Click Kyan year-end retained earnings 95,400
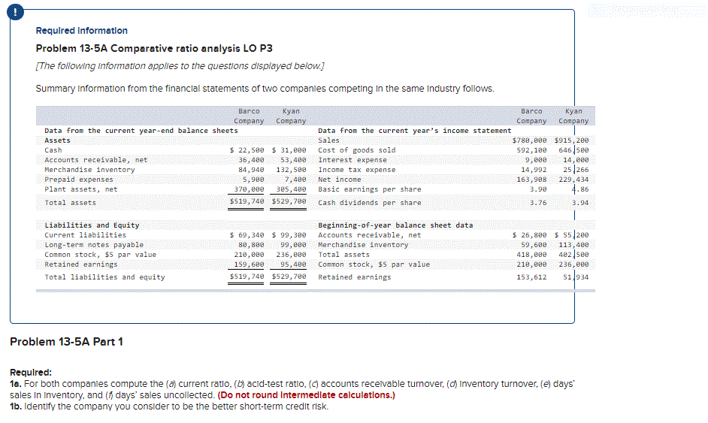The height and width of the screenshot is (423, 708). 293,264
